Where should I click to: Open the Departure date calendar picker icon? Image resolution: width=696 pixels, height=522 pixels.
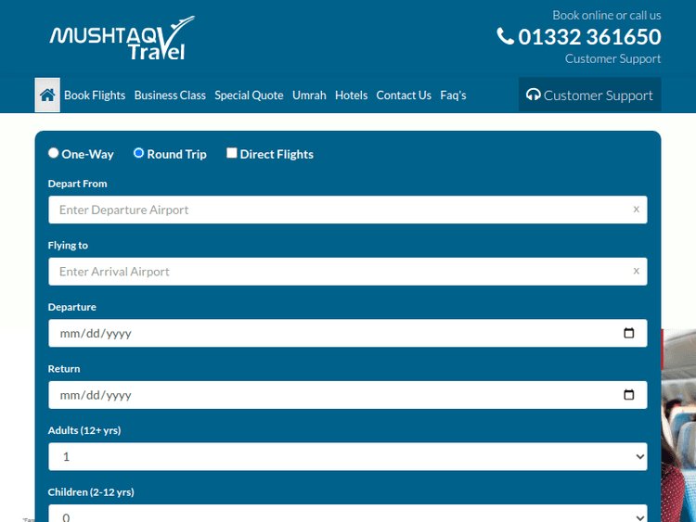coord(628,333)
